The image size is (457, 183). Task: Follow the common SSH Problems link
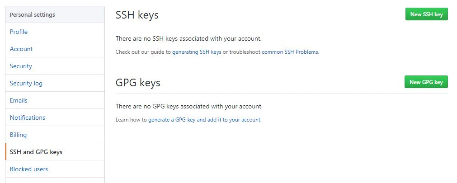290,52
